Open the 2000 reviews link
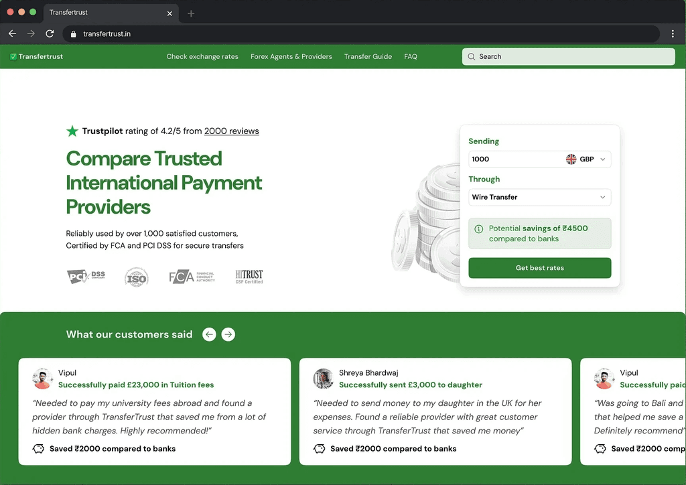Screen dimensions: 686x485 231,131
